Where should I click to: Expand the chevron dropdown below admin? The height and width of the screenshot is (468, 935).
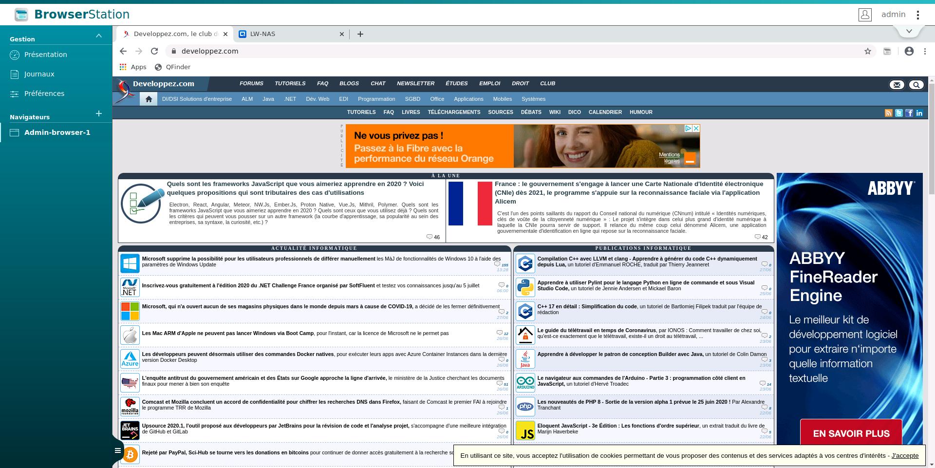(x=909, y=31)
